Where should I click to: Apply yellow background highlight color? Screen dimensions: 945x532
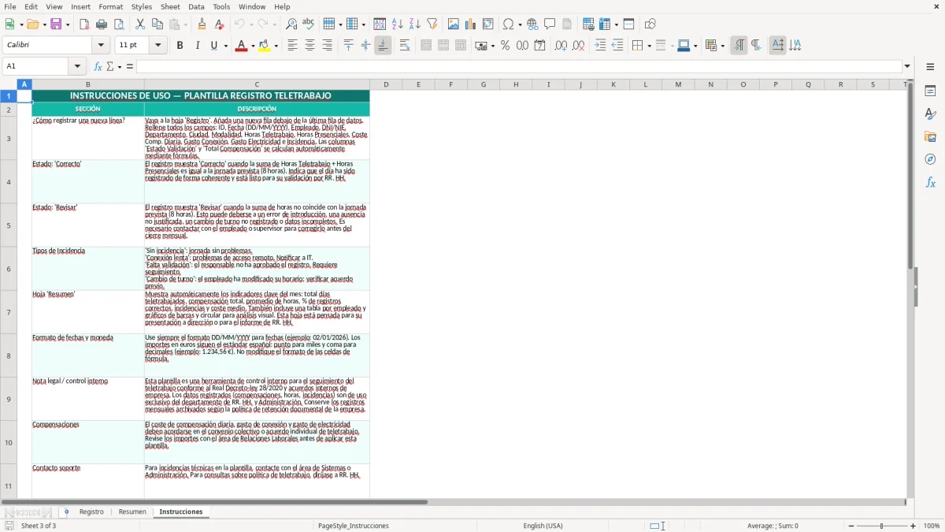coord(265,46)
